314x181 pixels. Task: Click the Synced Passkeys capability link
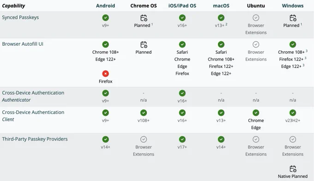(20, 18)
